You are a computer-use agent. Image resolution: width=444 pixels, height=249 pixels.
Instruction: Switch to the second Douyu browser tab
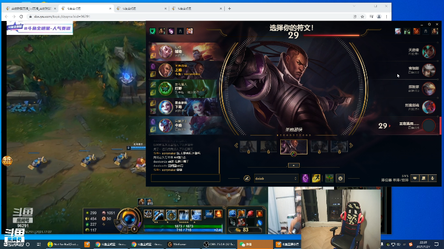[x=86, y=8]
